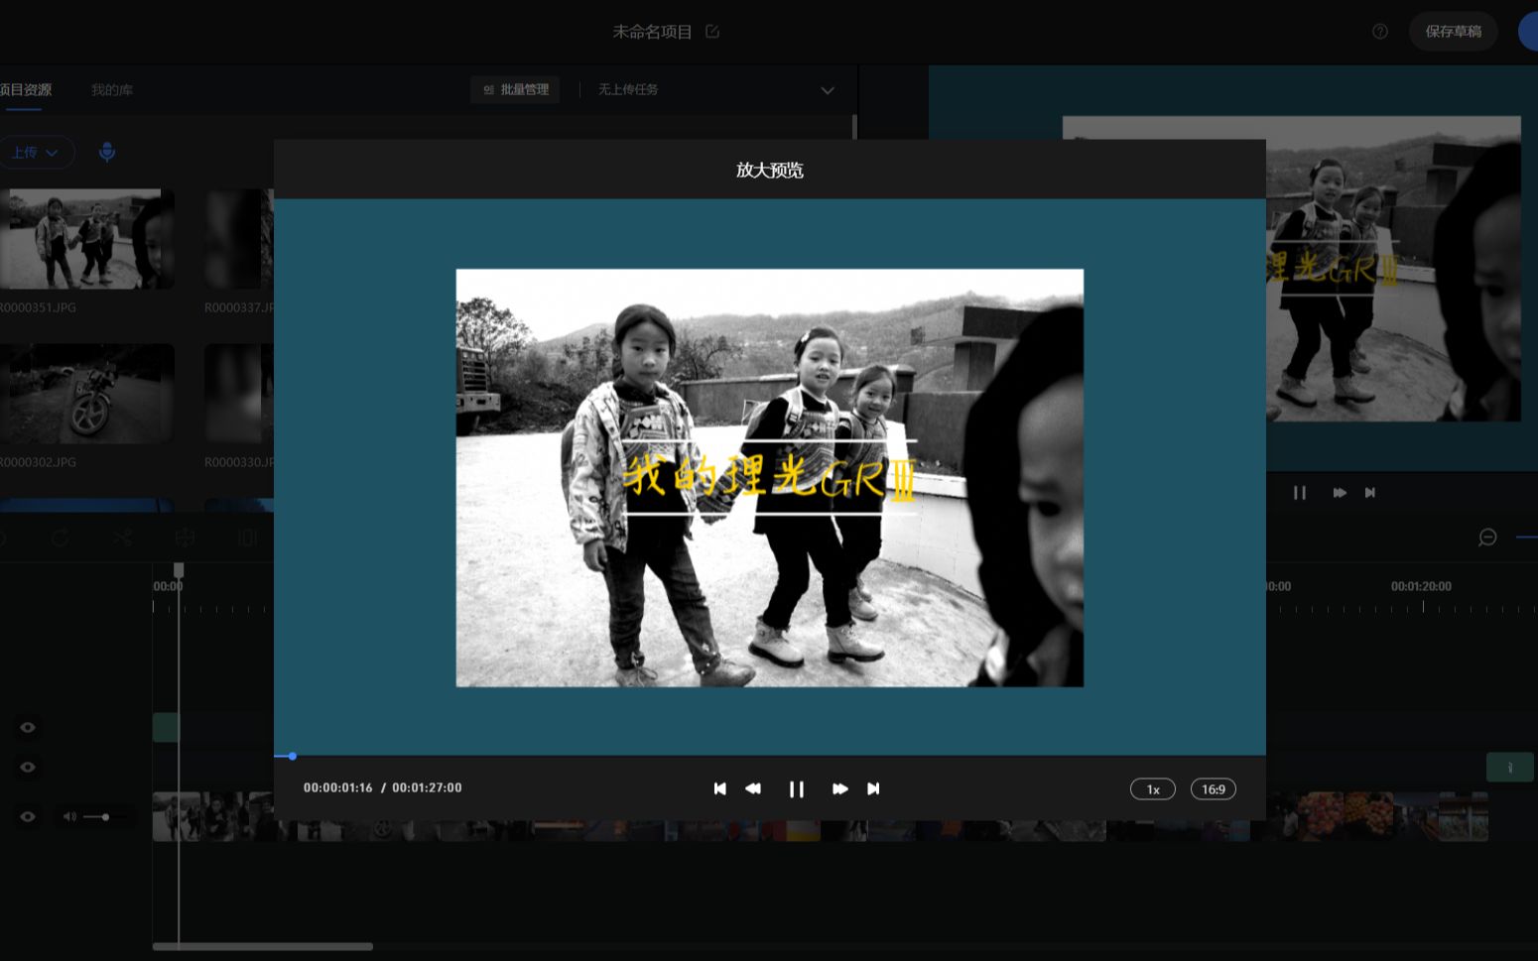This screenshot has width=1538, height=961.
Task: Click first video clip in timeline track
Action: (177, 816)
